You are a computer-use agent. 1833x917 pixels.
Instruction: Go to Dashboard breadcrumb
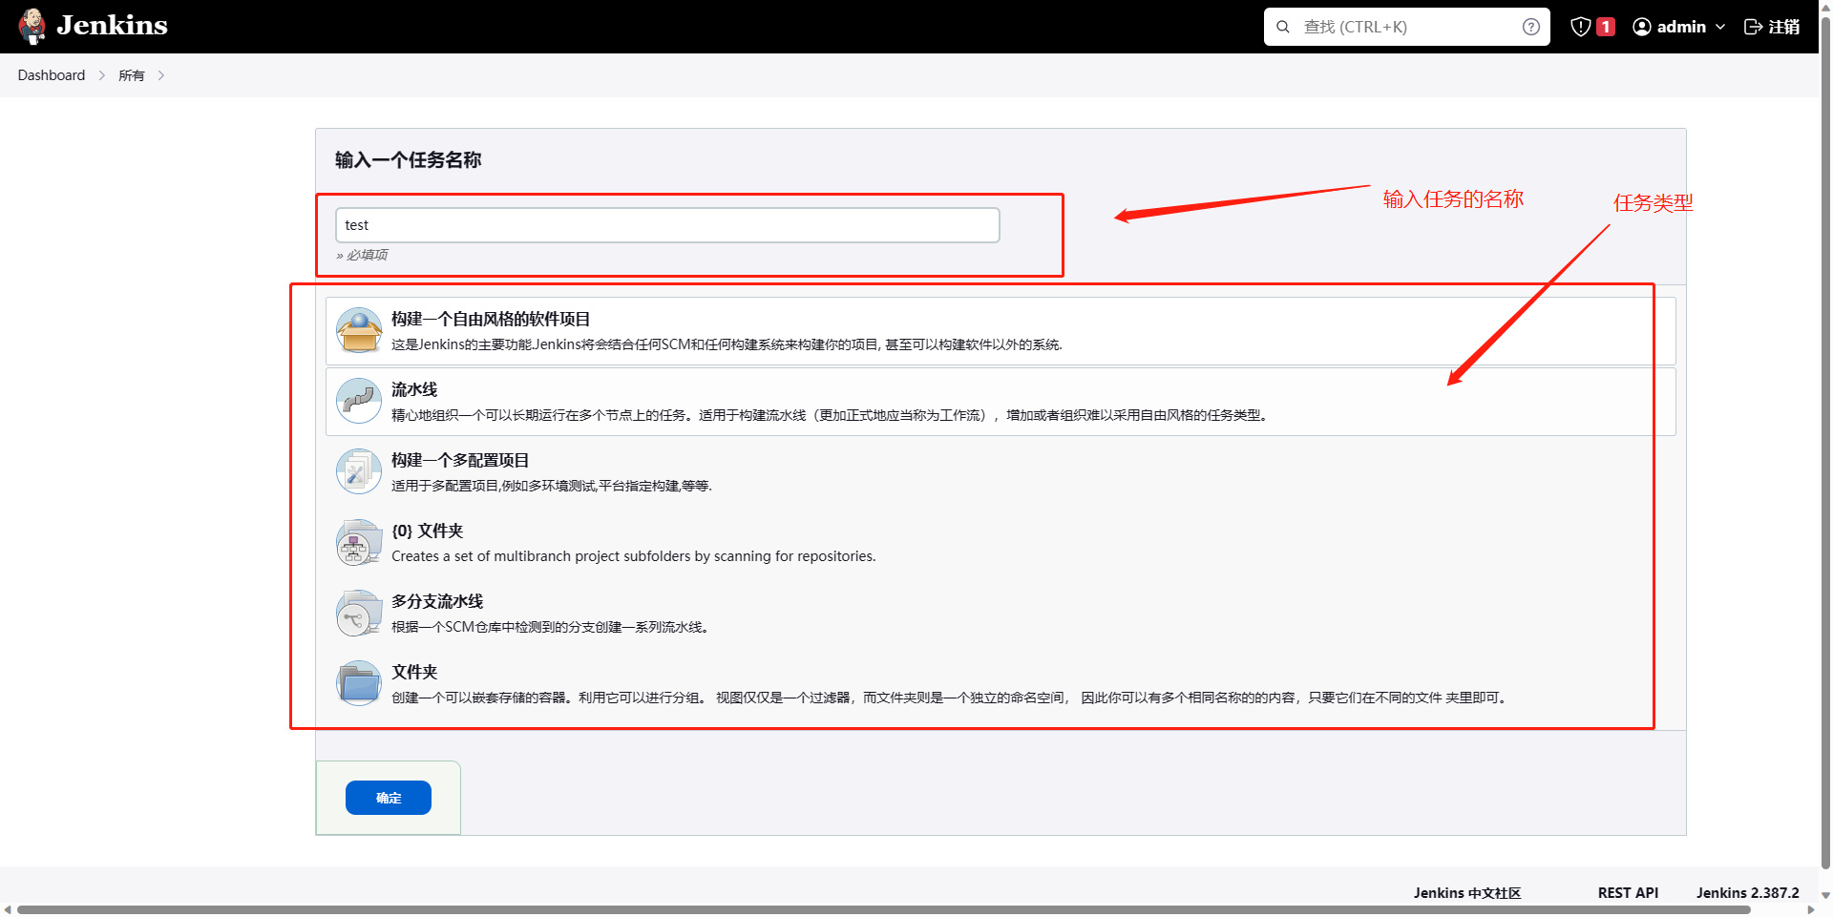(x=52, y=75)
